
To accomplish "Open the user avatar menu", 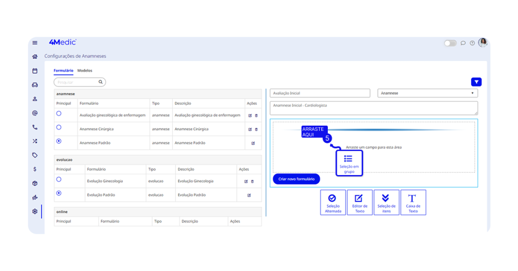I will [483, 43].
